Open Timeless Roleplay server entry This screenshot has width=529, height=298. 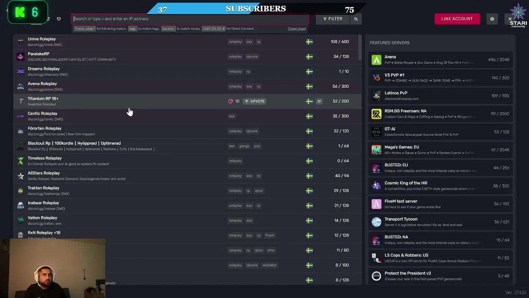[187, 161]
